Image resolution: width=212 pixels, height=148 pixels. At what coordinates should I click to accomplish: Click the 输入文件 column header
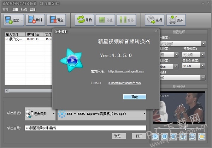pyautogui.click(x=15, y=35)
